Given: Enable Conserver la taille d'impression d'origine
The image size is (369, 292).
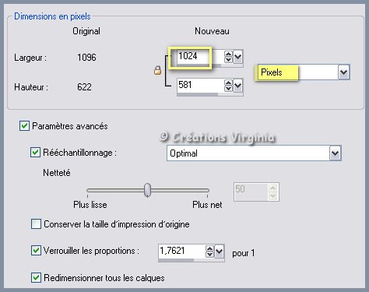Looking at the screenshot, I should [36, 223].
